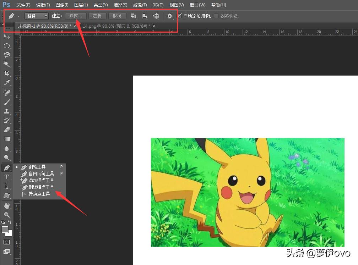Expand the pen tool preset picker arrow
Screen dimensions: 358x265
coord(18,16)
